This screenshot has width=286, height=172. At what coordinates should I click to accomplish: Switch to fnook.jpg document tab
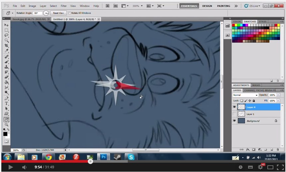click(x=29, y=19)
